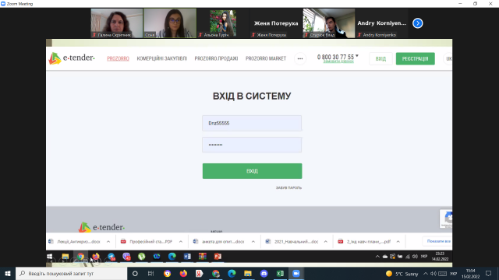Viewport: 499px width, 280px height.
Task: Click the 5°C Sunny weather widget
Action: click(x=402, y=274)
